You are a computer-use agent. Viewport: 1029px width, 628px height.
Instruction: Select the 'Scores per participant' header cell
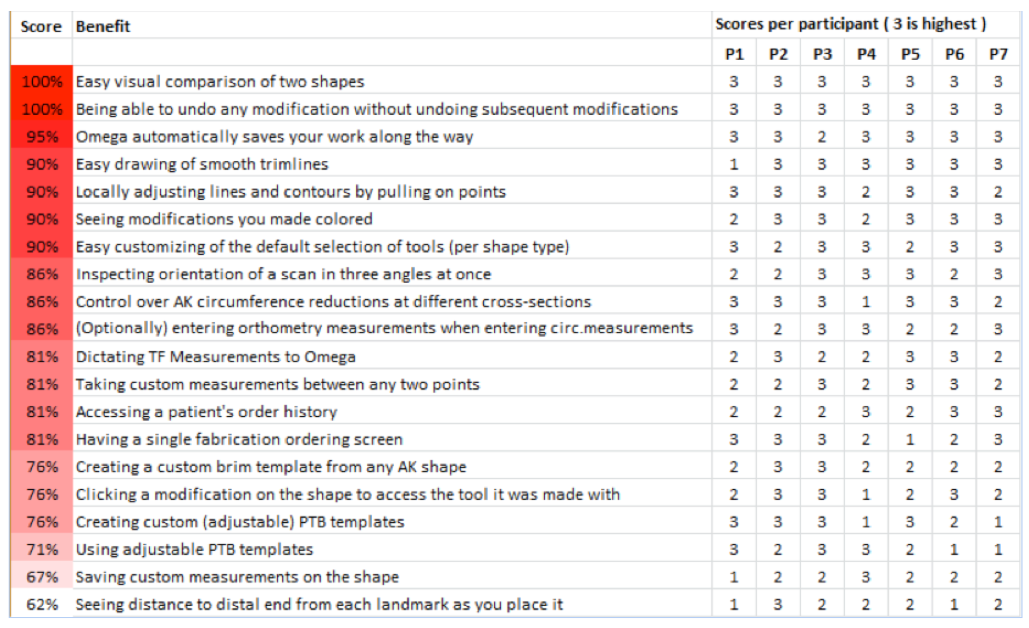[x=850, y=24]
